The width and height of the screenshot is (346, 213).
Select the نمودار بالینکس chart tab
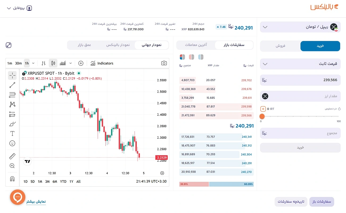(x=118, y=45)
